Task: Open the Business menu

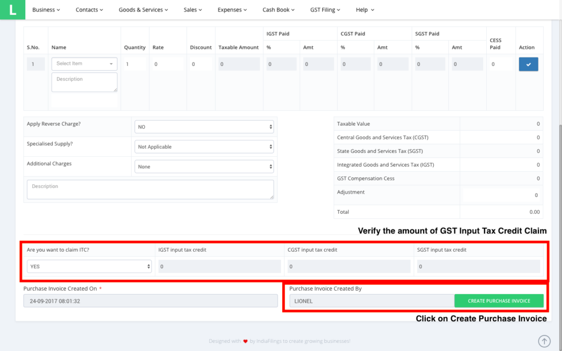Action: (46, 9)
